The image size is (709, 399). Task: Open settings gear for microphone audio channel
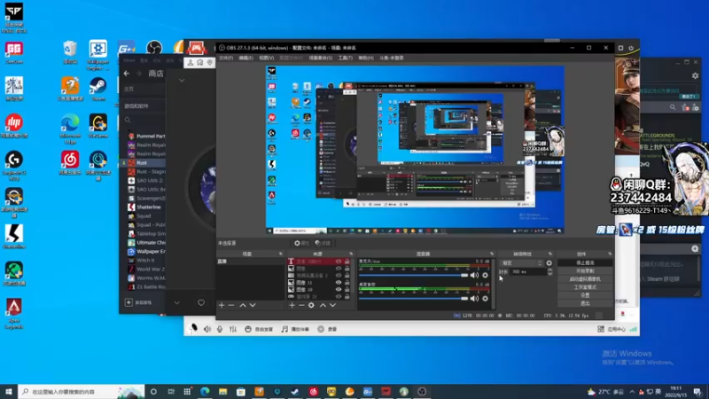485,275
